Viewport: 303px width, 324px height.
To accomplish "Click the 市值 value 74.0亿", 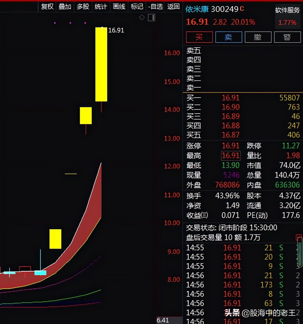I will pyautogui.click(x=290, y=165).
